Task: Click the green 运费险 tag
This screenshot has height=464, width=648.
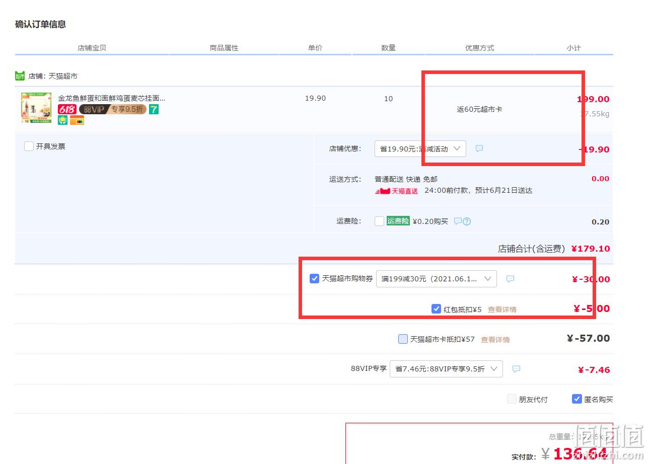Action: 398,221
